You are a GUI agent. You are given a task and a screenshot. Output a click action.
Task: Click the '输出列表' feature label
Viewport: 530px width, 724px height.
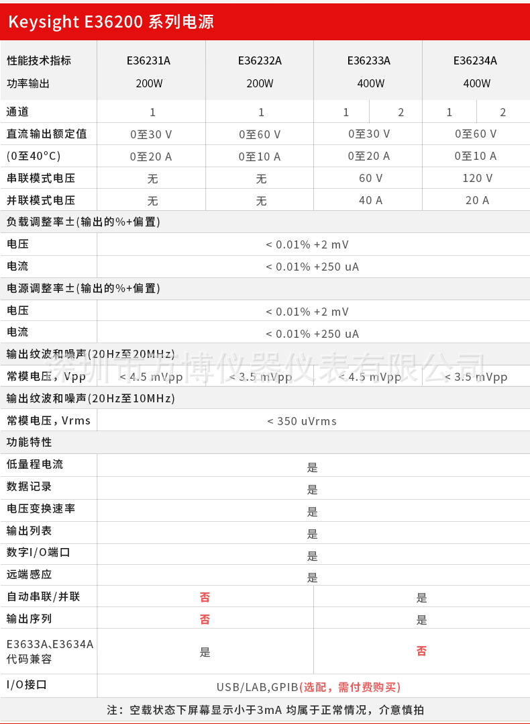point(29,531)
